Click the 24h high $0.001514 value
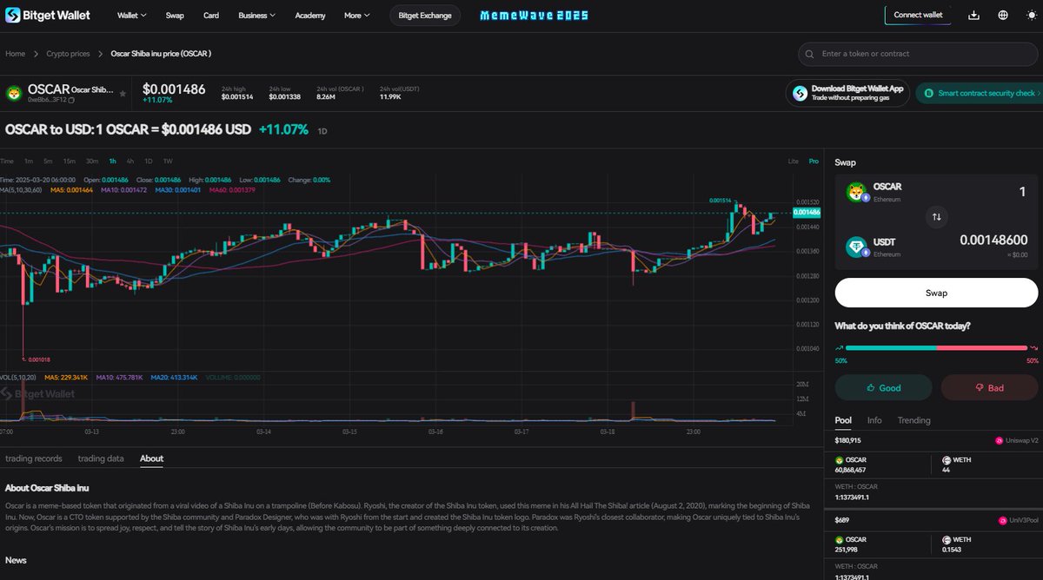The image size is (1043, 580). [237, 96]
